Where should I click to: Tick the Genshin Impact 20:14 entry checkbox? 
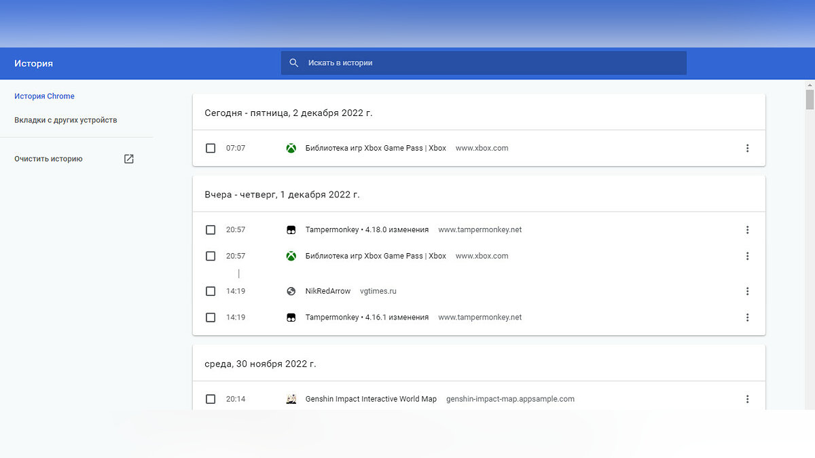tap(211, 399)
